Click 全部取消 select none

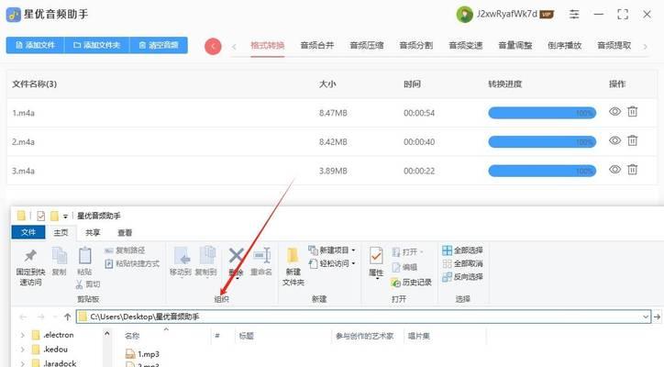(462, 263)
